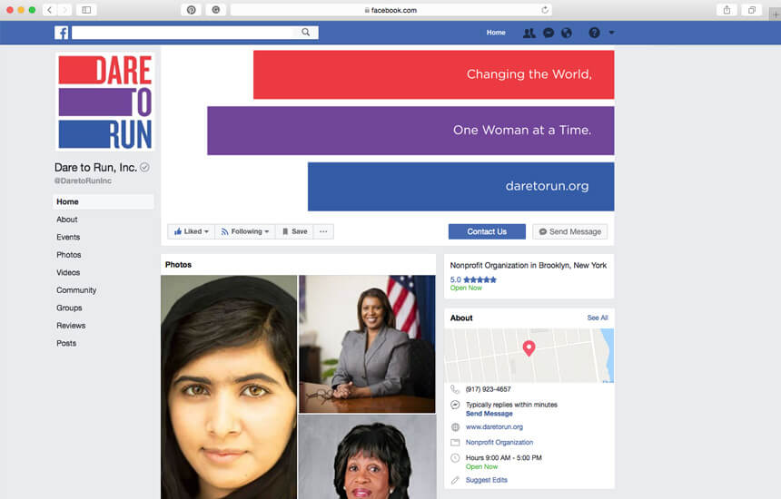Go to Home in the top bar
This screenshot has height=499, width=781.
[496, 33]
